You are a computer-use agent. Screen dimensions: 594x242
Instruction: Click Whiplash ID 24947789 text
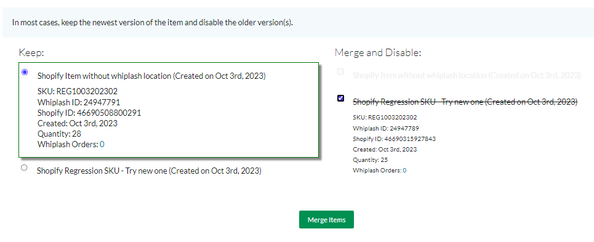(x=386, y=128)
